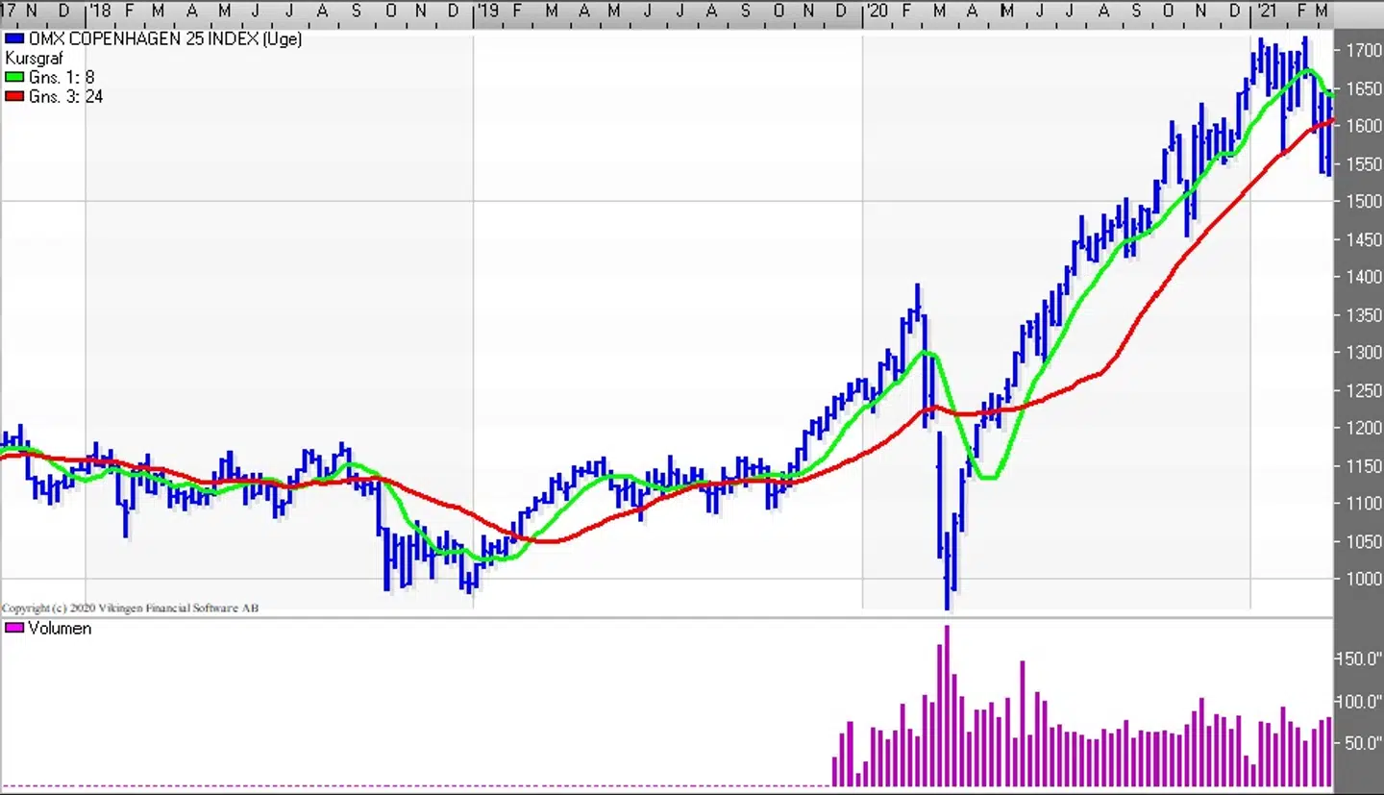The width and height of the screenshot is (1384, 795).
Task: Select the Gns. 3: 24 moving average label
Action: click(x=65, y=97)
